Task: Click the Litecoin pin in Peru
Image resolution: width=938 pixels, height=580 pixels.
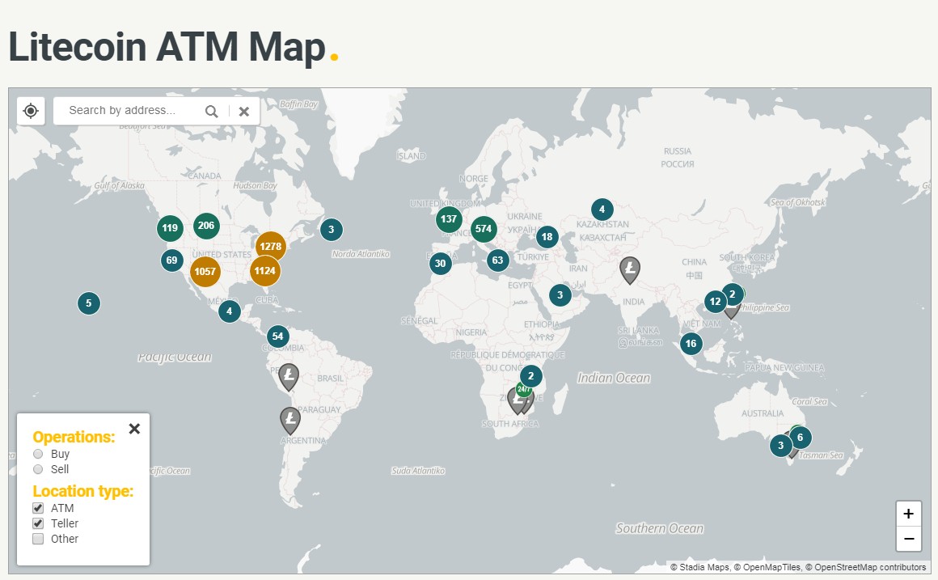Action: coord(289,377)
